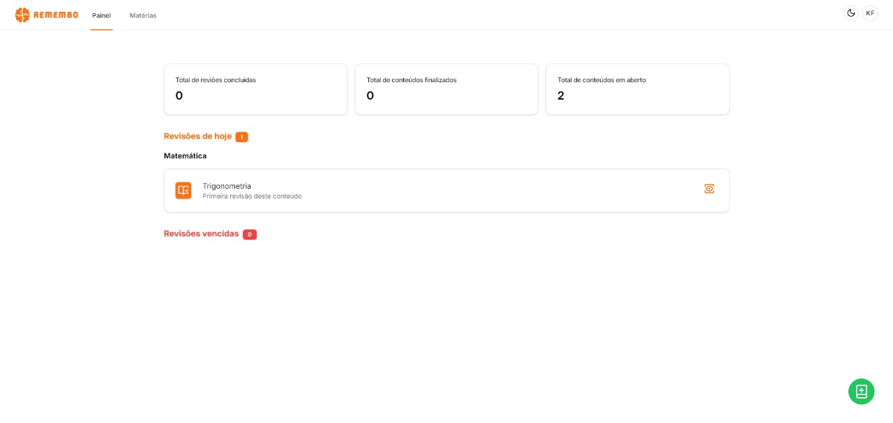The height and width of the screenshot is (423, 893).
Task: Switch to the Painel tab
Action: (101, 15)
